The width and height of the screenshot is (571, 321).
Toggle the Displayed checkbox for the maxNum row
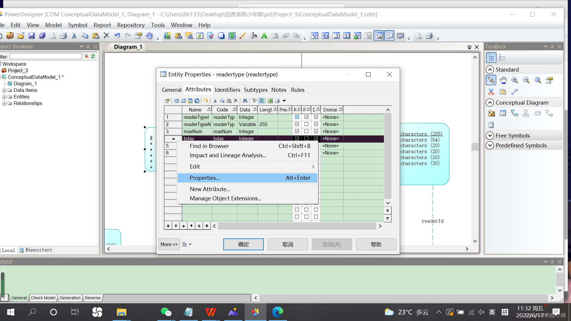point(316,131)
